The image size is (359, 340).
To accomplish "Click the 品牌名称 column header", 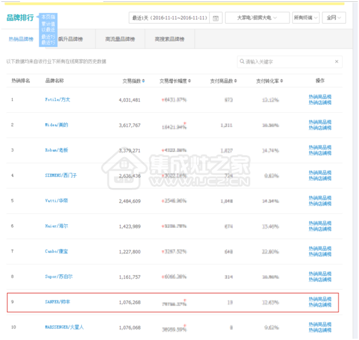I will [55, 80].
